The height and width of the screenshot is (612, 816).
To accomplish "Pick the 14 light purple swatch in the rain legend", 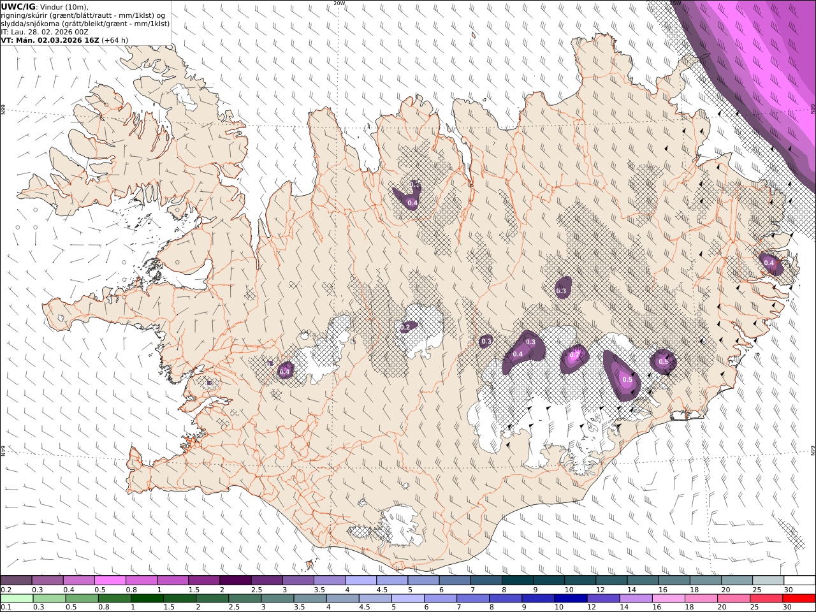I will (636, 599).
